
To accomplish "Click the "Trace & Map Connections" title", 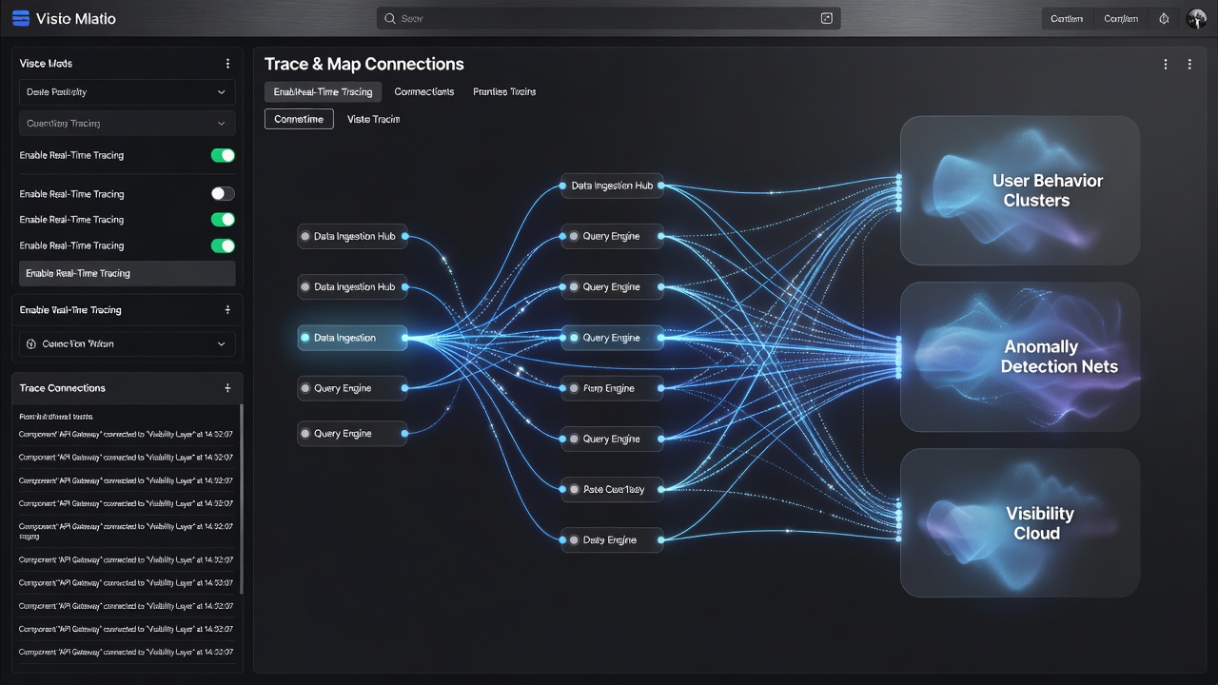I will [x=364, y=64].
